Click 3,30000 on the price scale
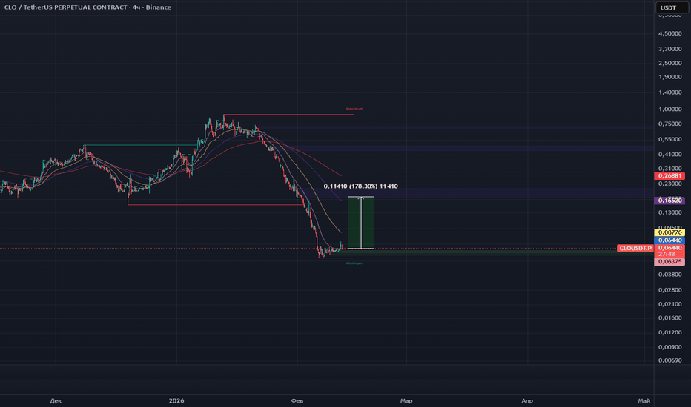The height and width of the screenshot is (407, 691). [669, 49]
